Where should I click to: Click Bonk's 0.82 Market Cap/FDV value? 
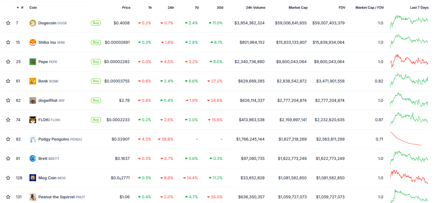pos(379,81)
